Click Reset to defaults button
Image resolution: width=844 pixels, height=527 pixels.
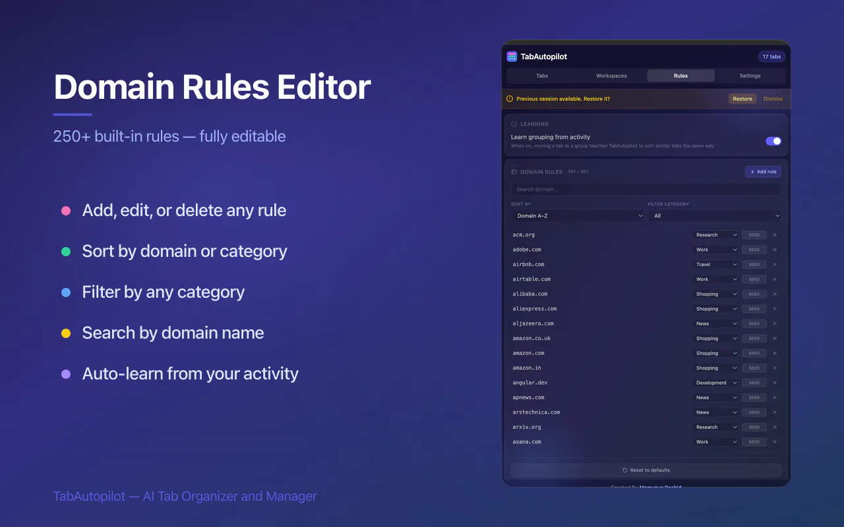click(646, 470)
